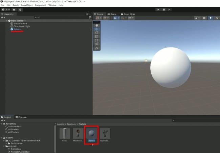
Task: Open the grid settings dropdown arrow
Action: pos(119,18)
